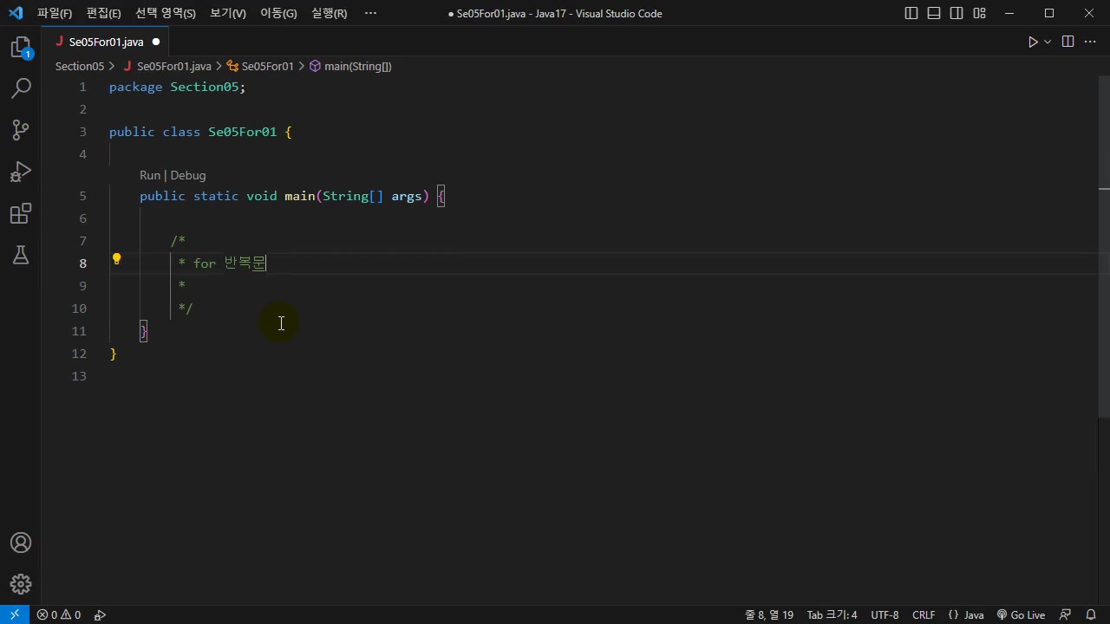Viewport: 1110px width, 624px height.
Task: Click the lightbulb code action icon
Action: click(116, 259)
